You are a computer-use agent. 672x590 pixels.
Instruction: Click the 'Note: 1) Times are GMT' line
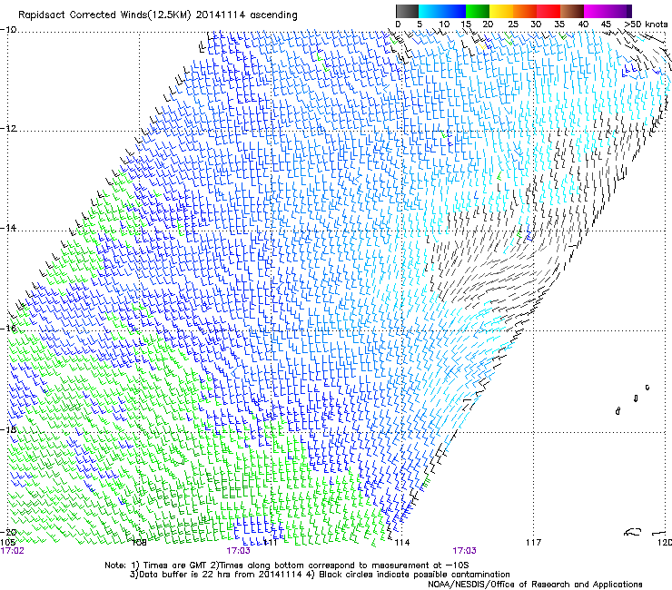pyautogui.click(x=286, y=565)
